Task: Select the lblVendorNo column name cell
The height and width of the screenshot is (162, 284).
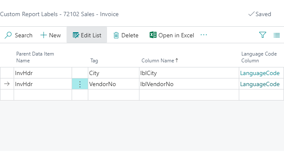Action: 189,84
